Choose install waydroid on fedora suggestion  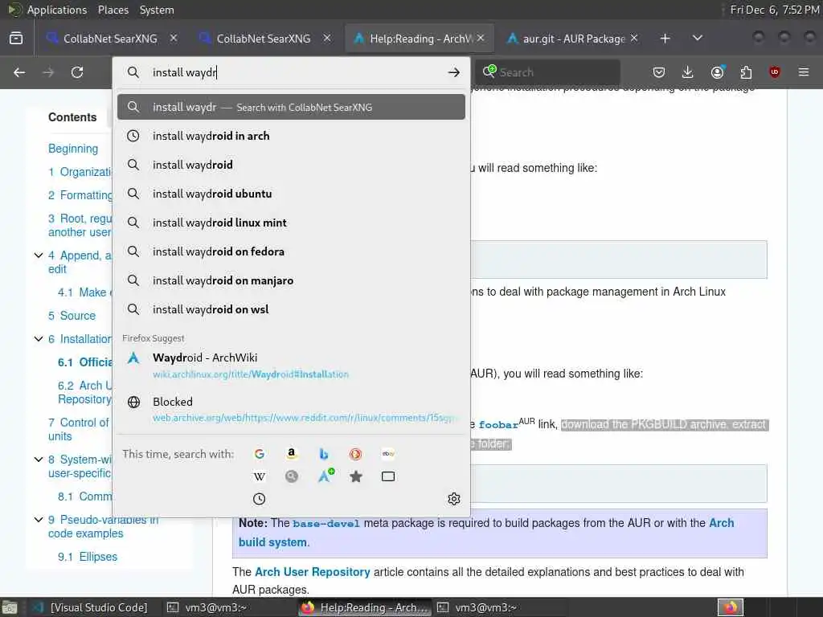click(x=291, y=251)
